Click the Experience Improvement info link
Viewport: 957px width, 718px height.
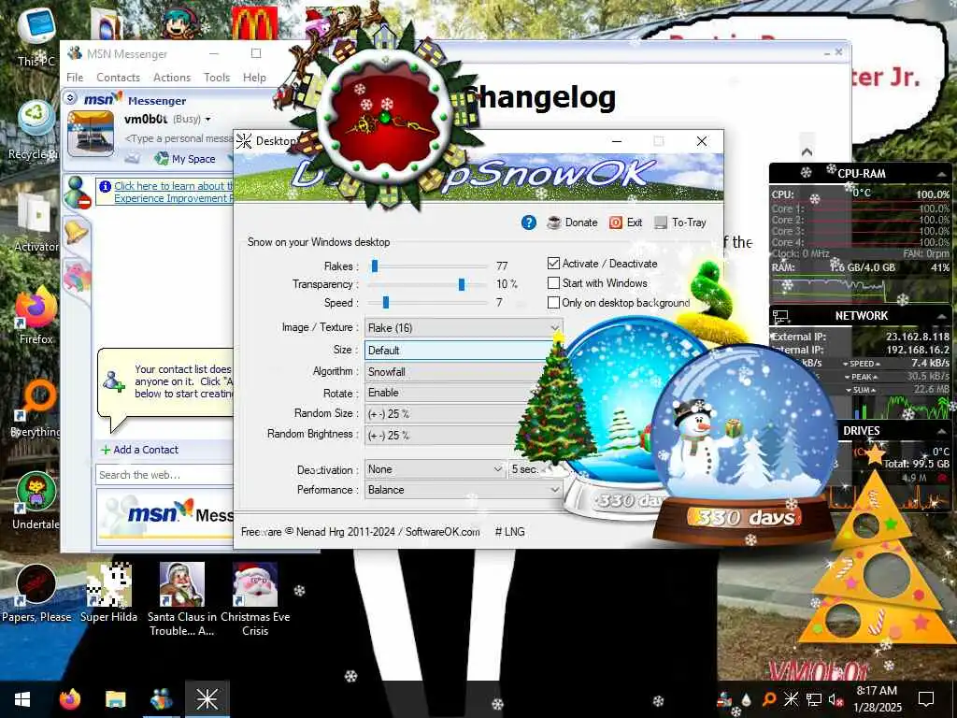pos(173,193)
